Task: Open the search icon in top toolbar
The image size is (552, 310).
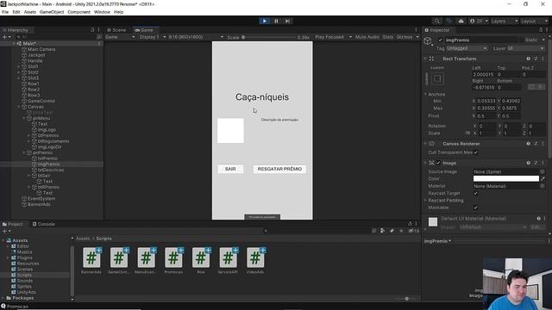Action: click(437, 21)
